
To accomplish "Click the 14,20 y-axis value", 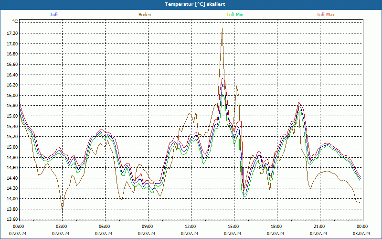I will coord(12,188).
